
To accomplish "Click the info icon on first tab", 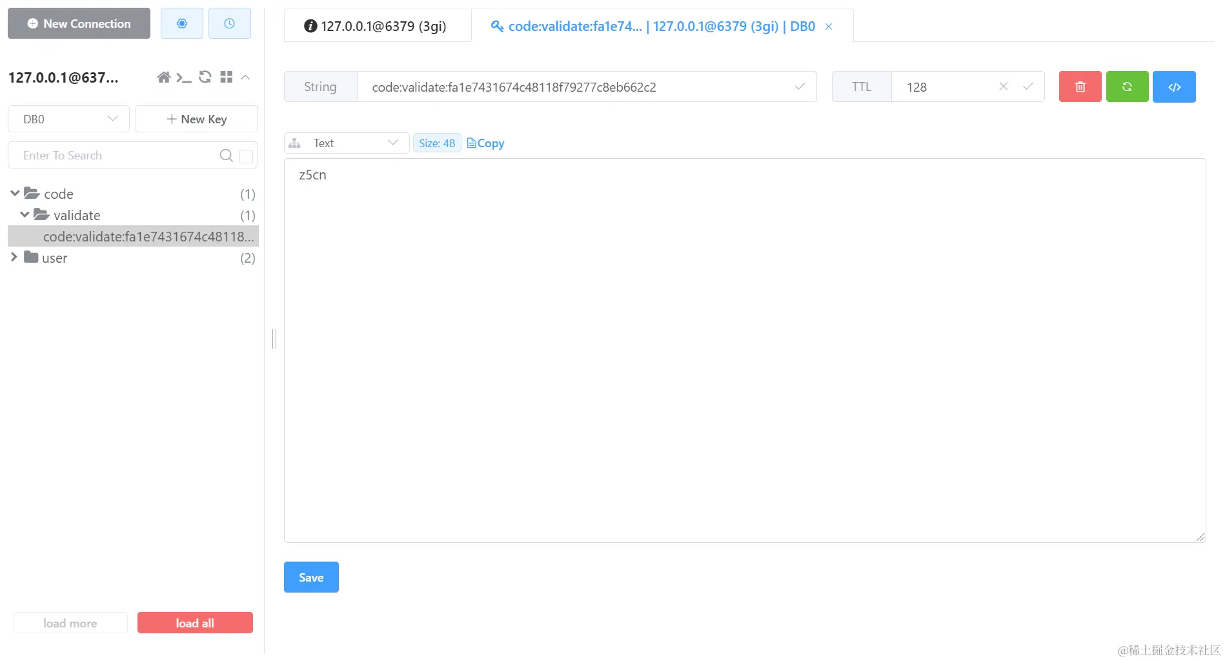I will click(x=310, y=26).
